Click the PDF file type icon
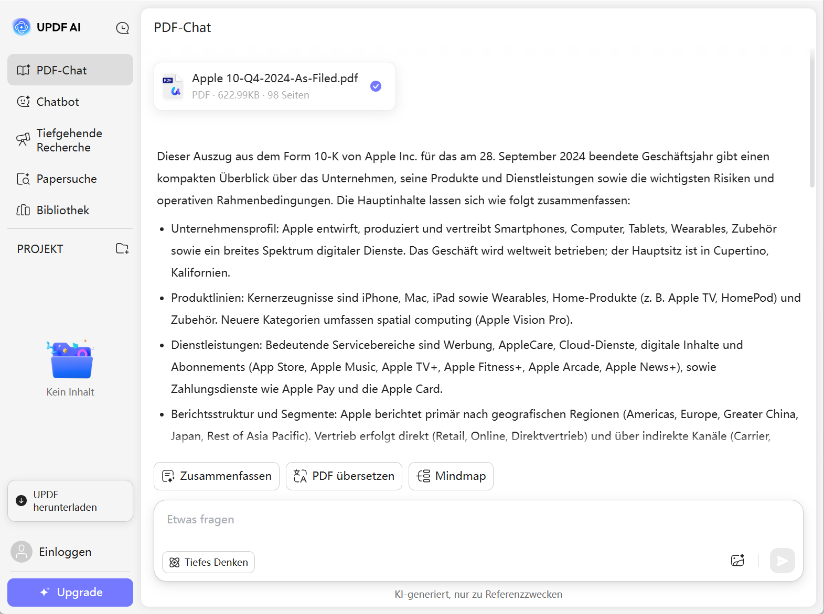This screenshot has height=614, width=824. tap(173, 86)
